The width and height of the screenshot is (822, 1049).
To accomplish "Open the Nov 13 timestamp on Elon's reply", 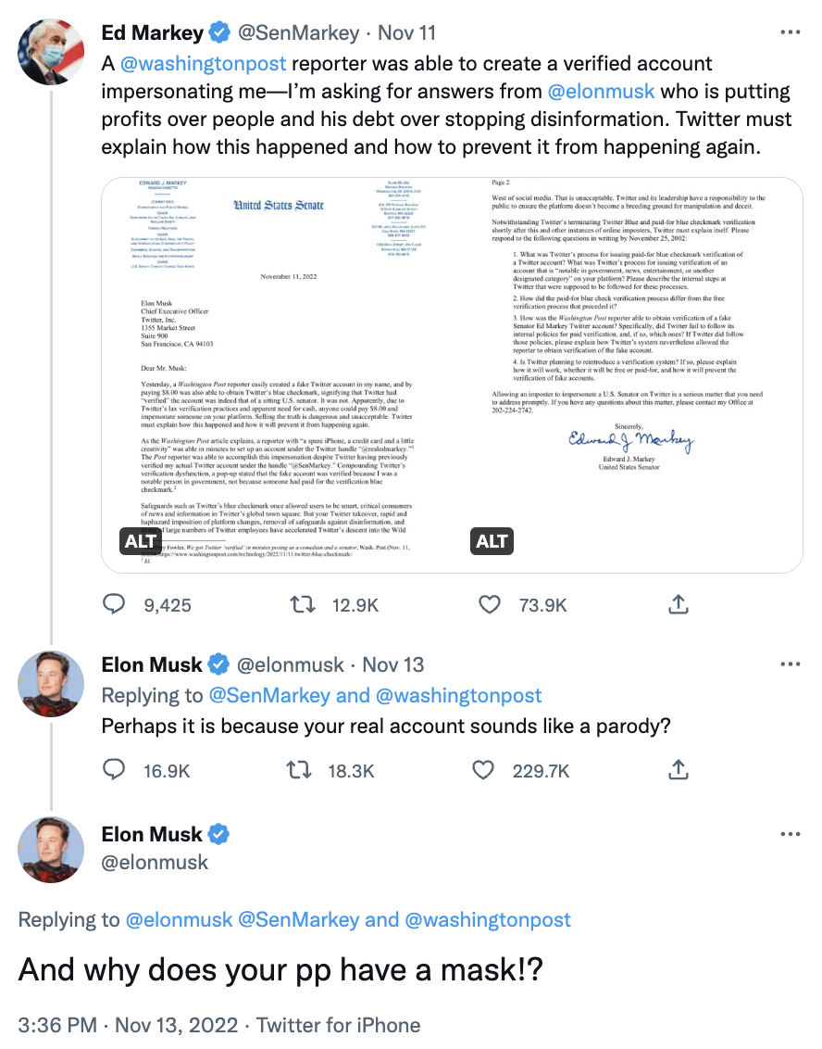I will [393, 665].
